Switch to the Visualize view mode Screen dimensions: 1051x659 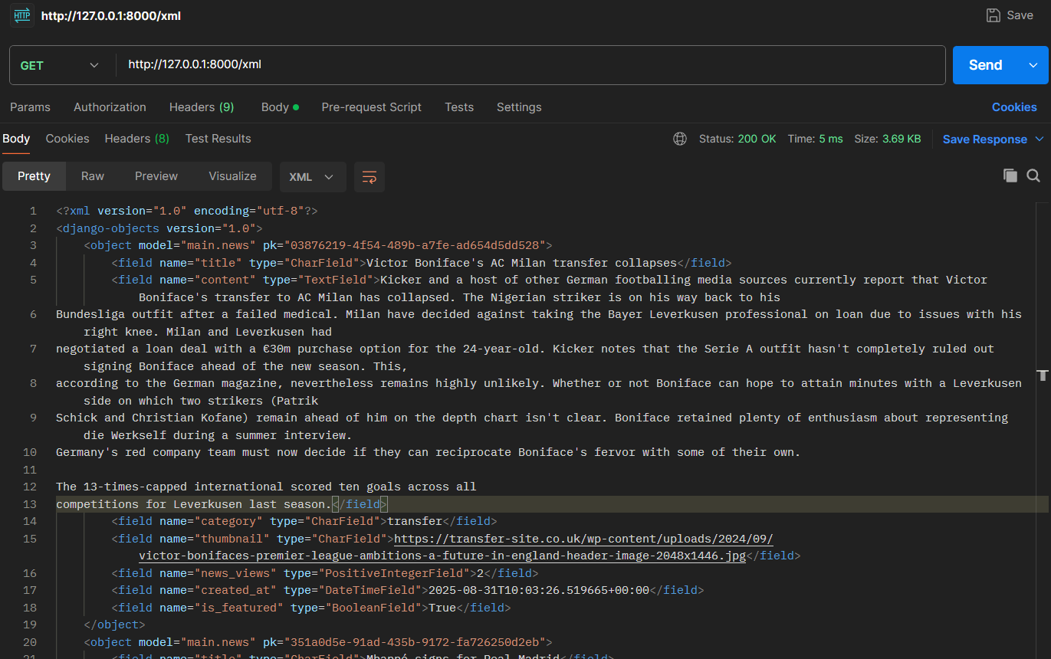pos(232,176)
